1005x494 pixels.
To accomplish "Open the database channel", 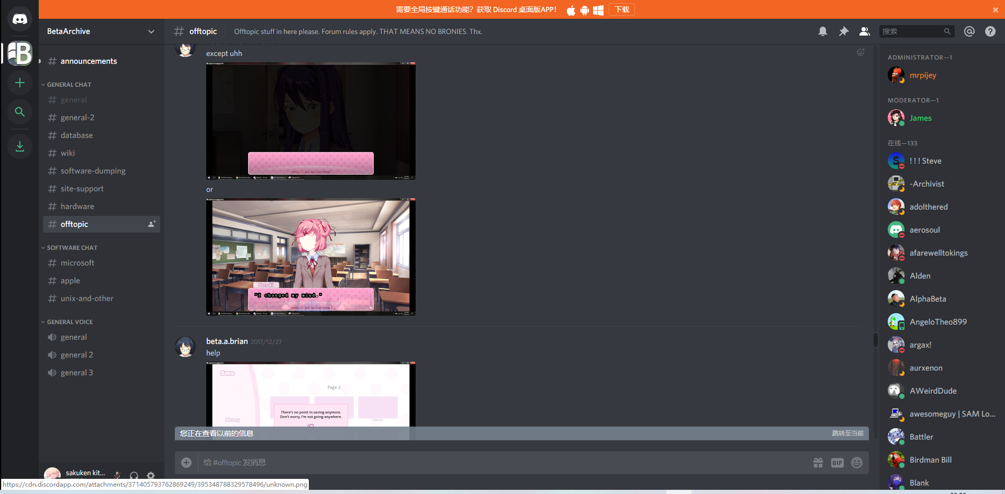I will point(102,135).
